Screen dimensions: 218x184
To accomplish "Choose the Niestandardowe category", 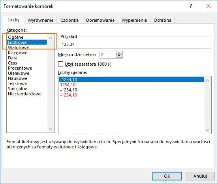I will 24,94.
